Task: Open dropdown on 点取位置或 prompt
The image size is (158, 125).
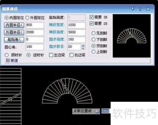Action: pyautogui.click(x=97, y=111)
